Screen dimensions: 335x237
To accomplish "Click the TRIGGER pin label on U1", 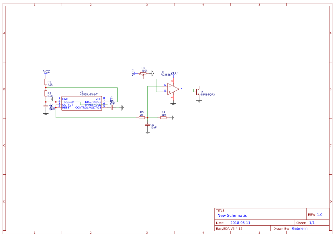I will point(68,102).
